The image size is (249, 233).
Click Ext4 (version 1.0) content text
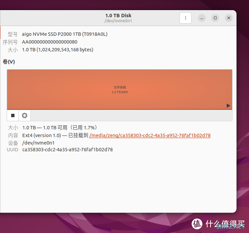click(x=41, y=135)
